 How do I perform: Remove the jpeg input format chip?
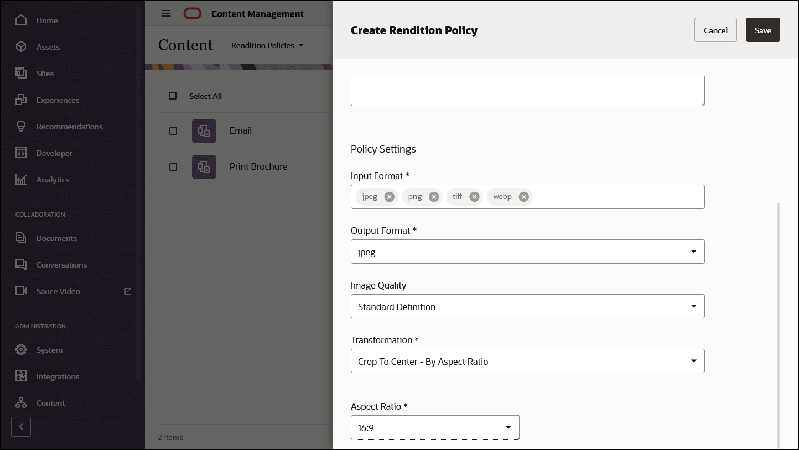pos(390,197)
